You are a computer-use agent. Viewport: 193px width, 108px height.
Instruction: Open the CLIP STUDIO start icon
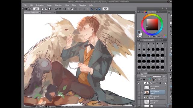point(36,9)
